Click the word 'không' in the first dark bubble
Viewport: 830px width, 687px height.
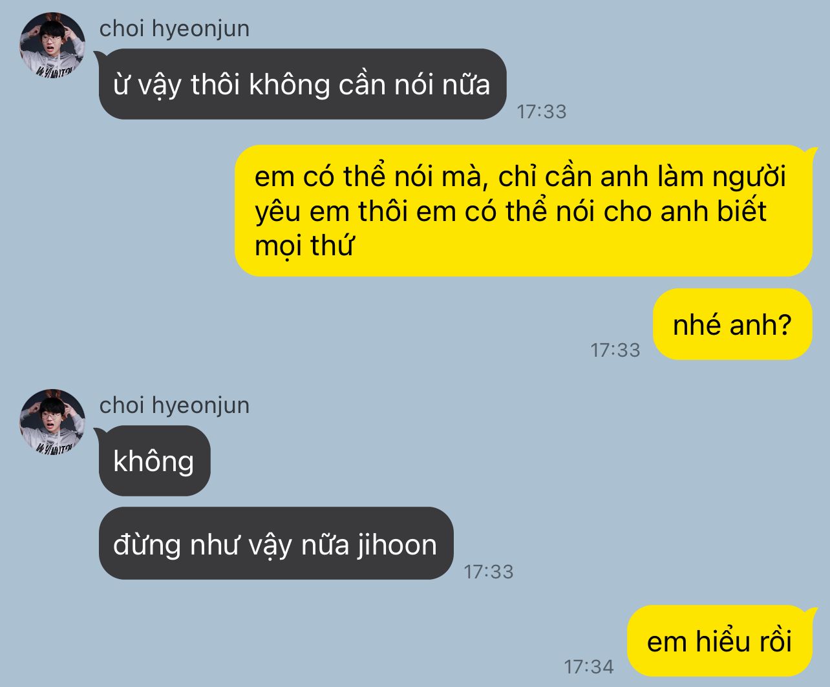pos(290,85)
